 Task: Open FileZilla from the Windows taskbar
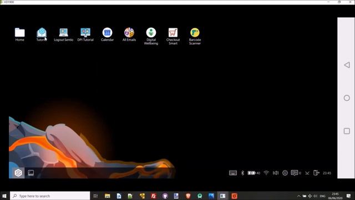(154, 196)
